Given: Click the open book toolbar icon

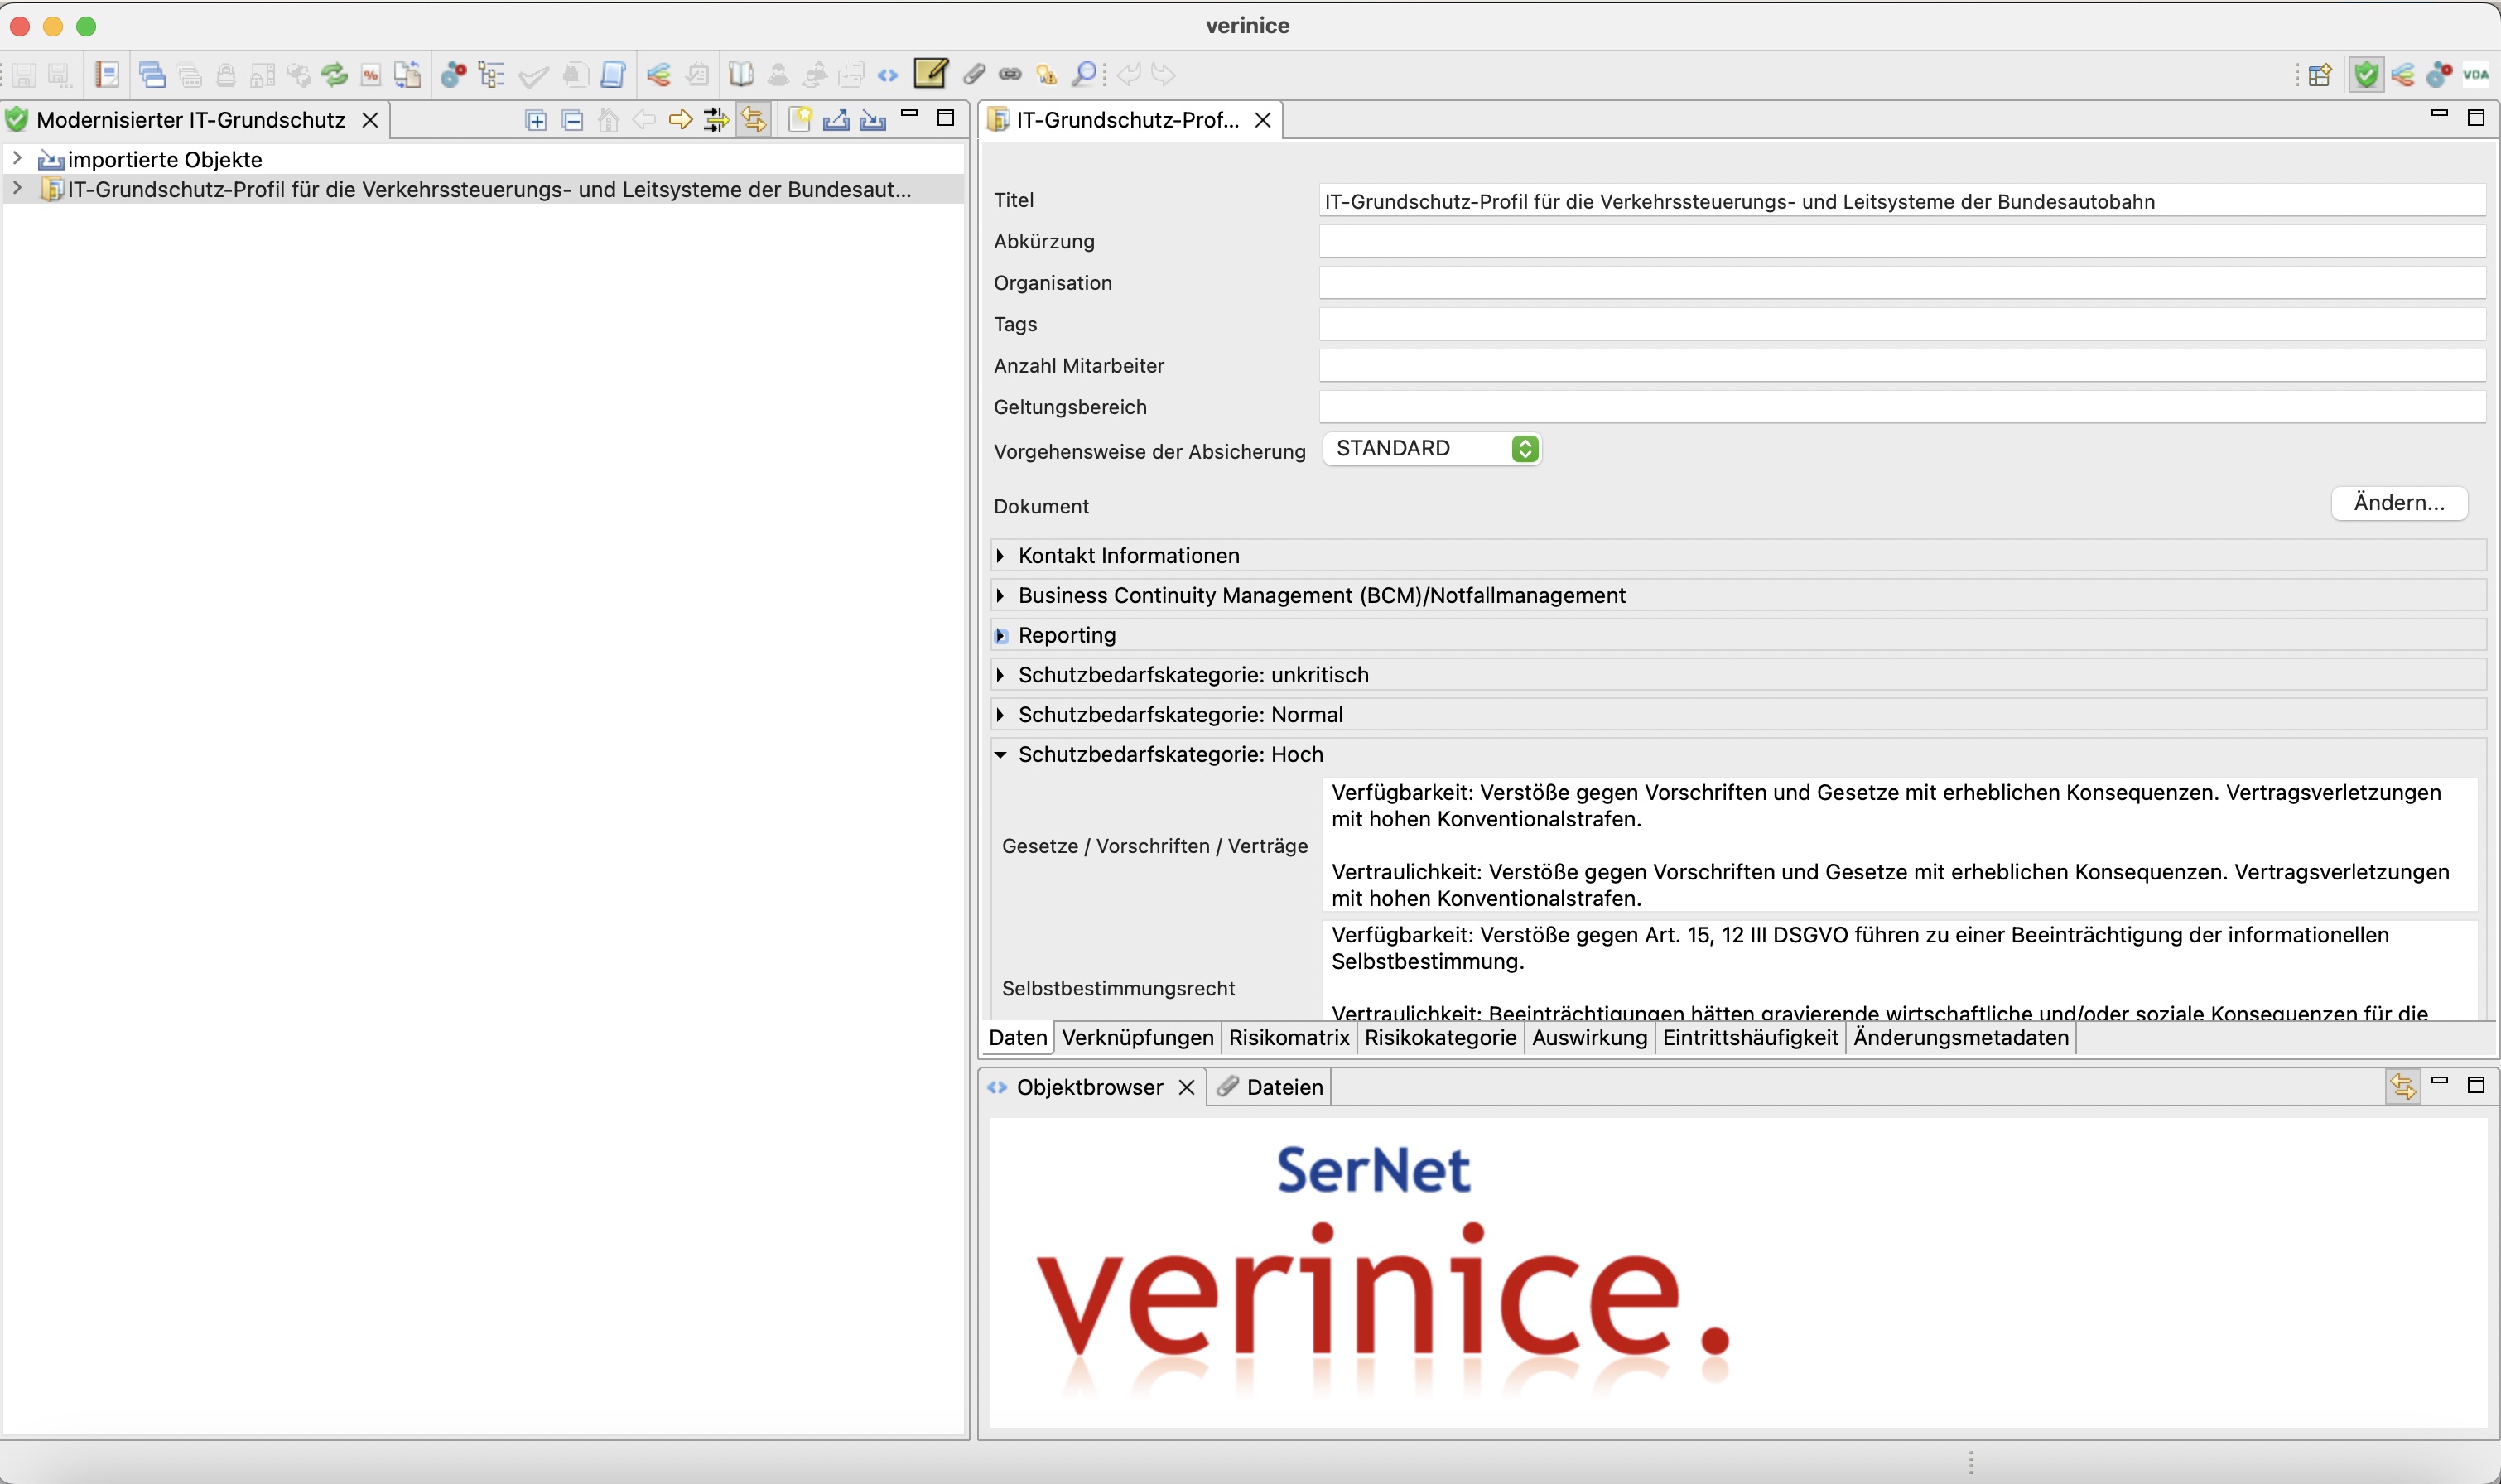Looking at the screenshot, I should click(x=741, y=74).
